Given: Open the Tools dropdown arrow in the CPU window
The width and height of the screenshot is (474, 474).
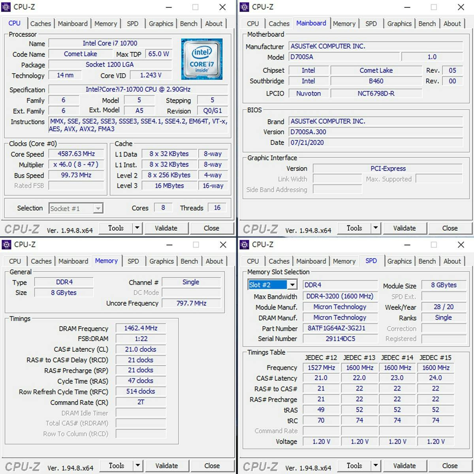Looking at the screenshot, I should point(137,228).
